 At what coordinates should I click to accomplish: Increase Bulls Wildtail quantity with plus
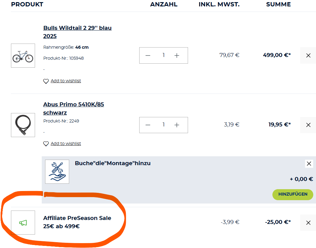[x=177, y=55]
